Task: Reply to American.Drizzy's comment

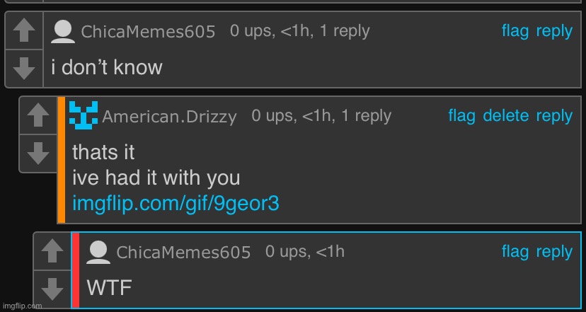Action: tap(554, 116)
